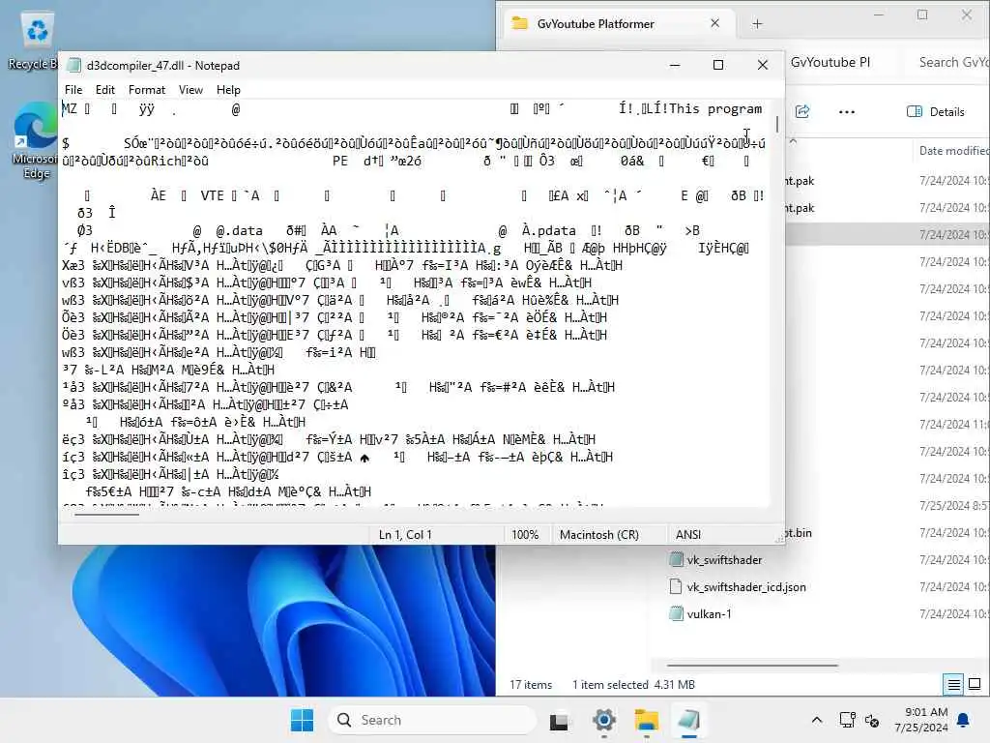Click the Notepad icon in its title bar
This screenshot has width=990, height=743.
pos(74,65)
